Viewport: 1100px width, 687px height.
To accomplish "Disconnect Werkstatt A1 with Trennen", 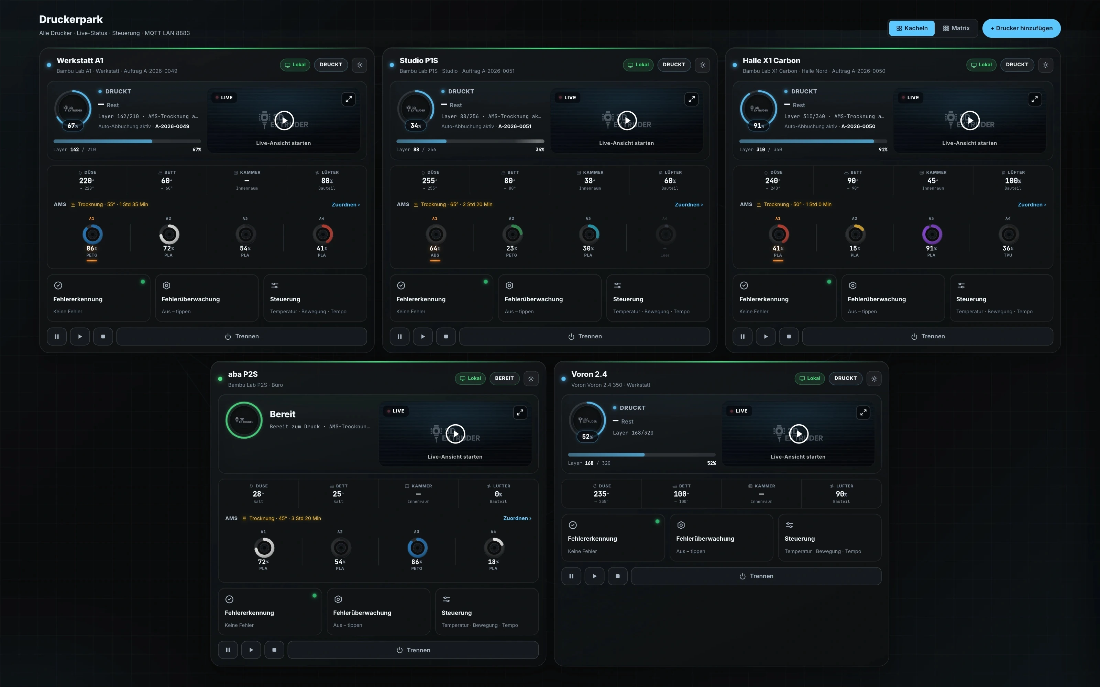I will pos(242,337).
